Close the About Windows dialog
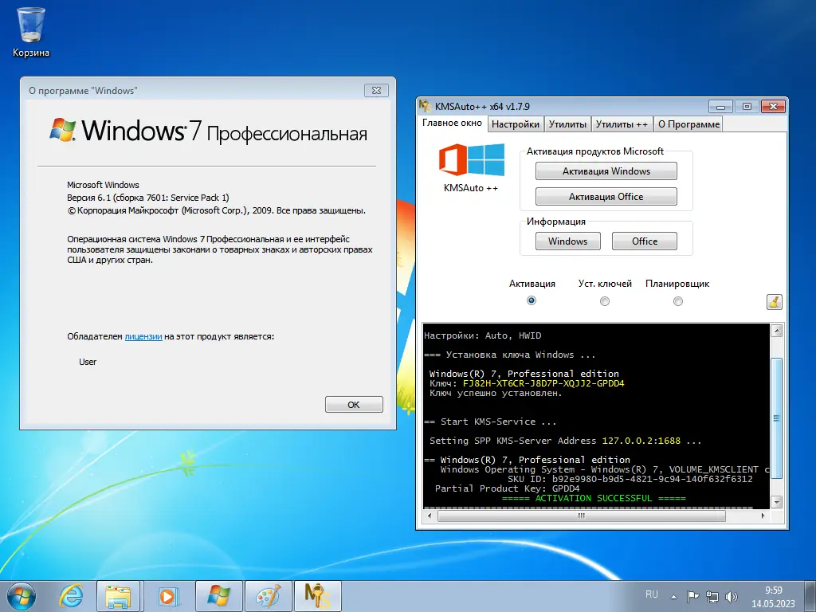 (x=376, y=91)
